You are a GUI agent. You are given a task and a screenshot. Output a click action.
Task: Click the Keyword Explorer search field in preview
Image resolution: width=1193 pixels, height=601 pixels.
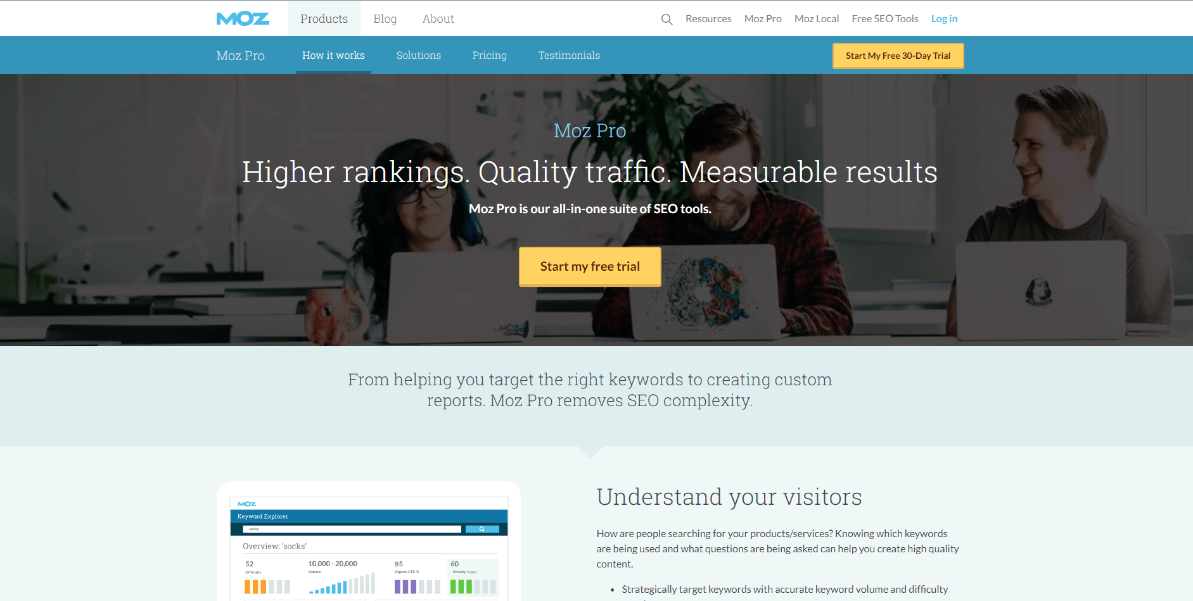pos(352,529)
